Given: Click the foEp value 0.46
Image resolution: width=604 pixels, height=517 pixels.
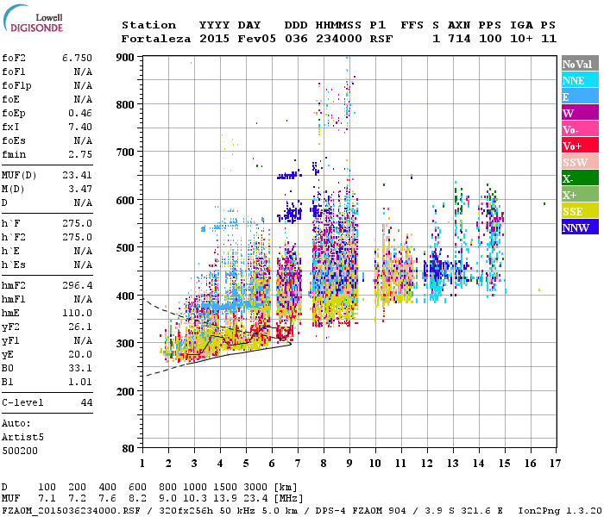Looking at the screenshot, I should (x=80, y=113).
